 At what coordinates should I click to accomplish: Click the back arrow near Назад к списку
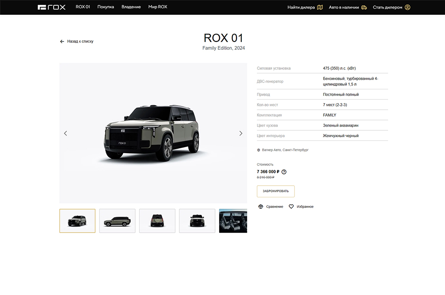[x=62, y=41]
